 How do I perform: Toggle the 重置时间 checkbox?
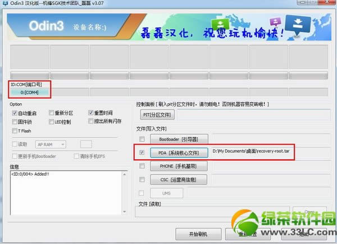90,112
